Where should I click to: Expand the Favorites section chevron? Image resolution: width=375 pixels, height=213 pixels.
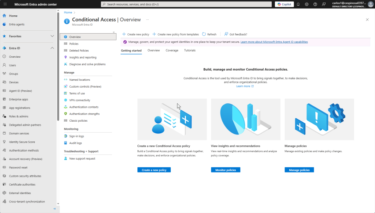[52, 36]
